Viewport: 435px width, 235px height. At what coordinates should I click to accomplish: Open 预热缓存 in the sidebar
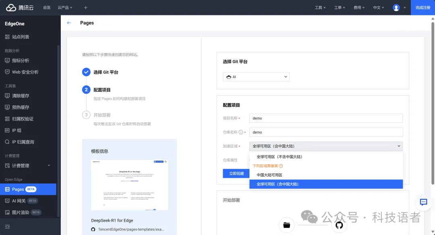click(21, 107)
